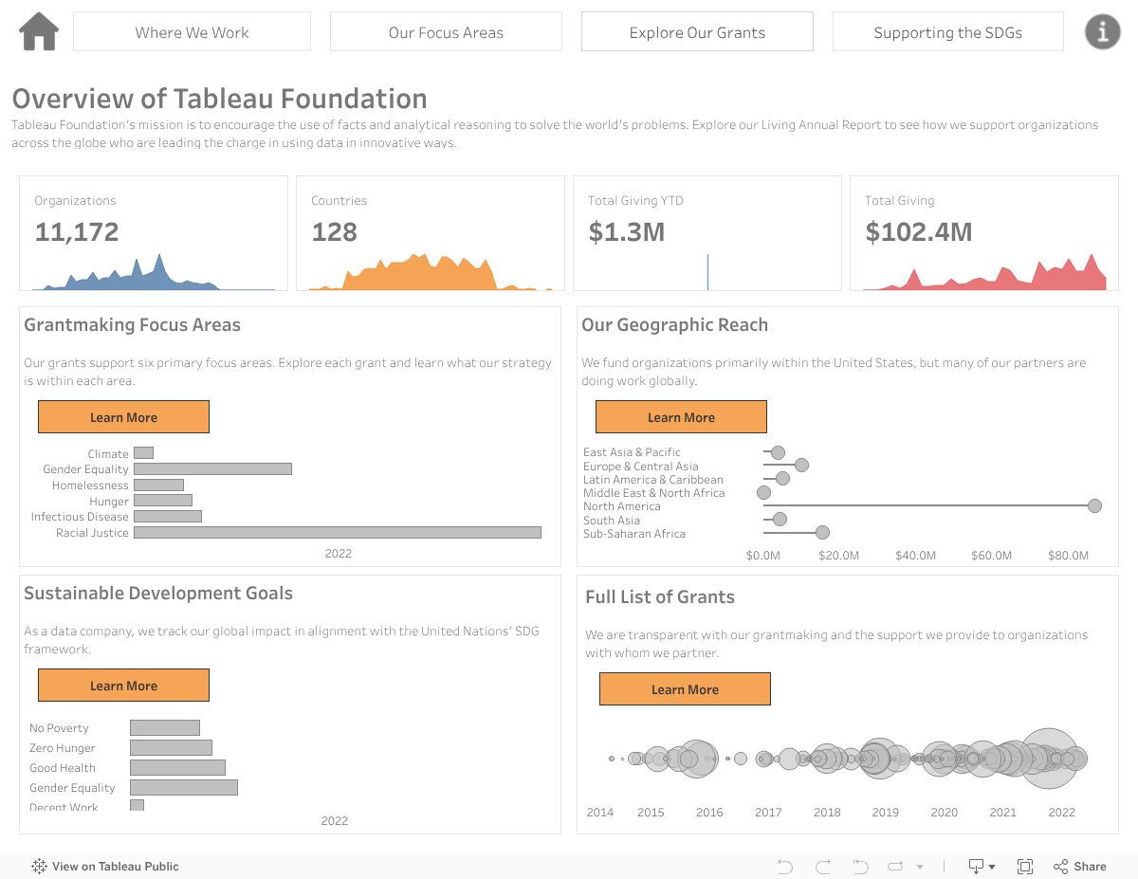Image resolution: width=1138 pixels, height=879 pixels.
Task: Click the Grantmaking Focus Areas heading
Action: (x=132, y=325)
